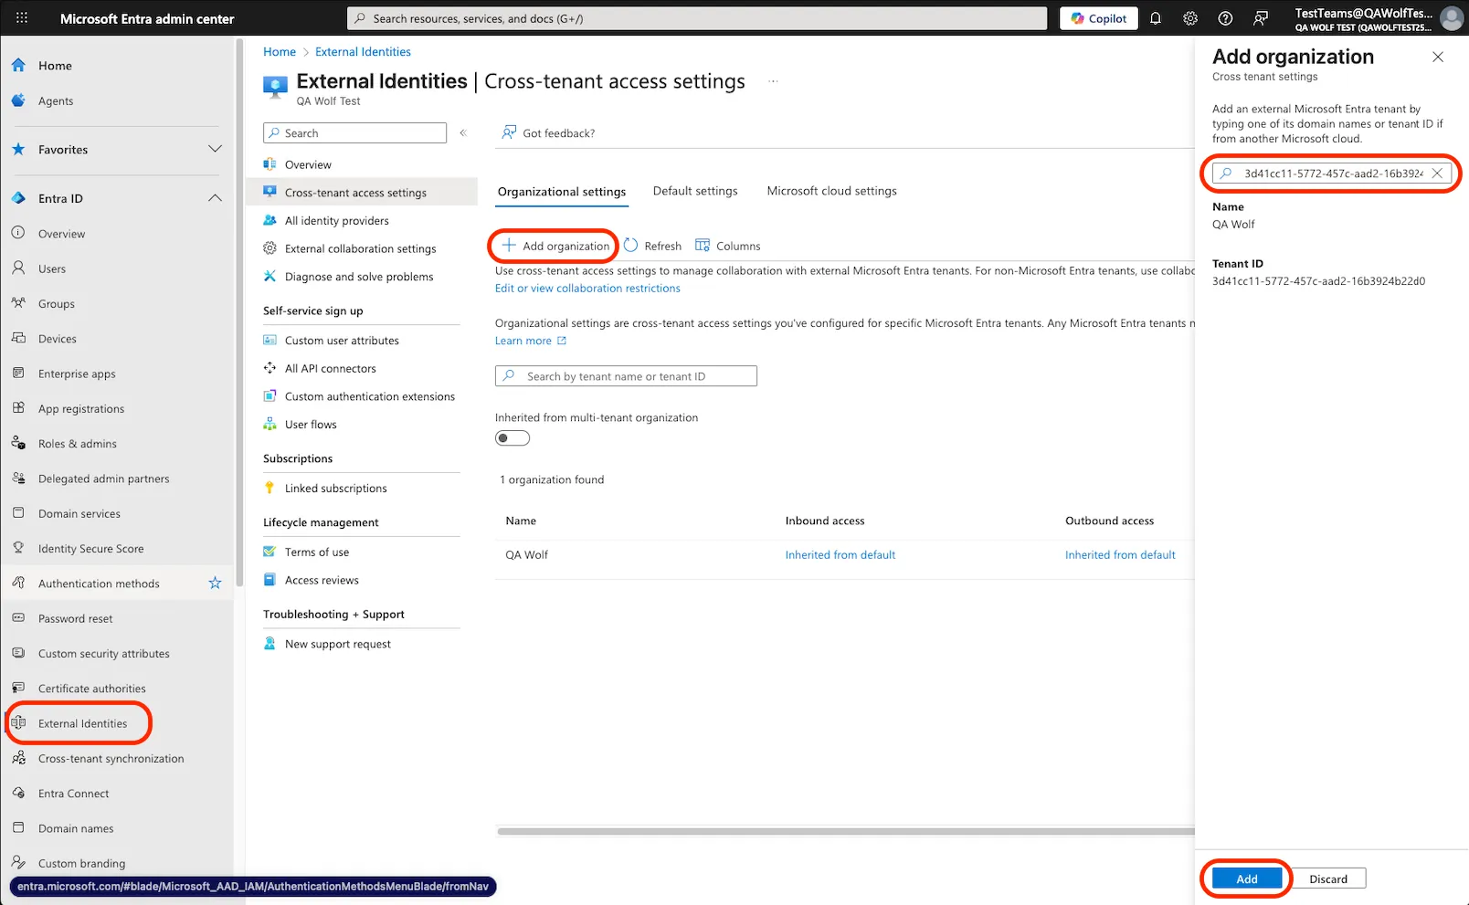Select Overview in blade menu
The image size is (1469, 905).
tap(308, 165)
